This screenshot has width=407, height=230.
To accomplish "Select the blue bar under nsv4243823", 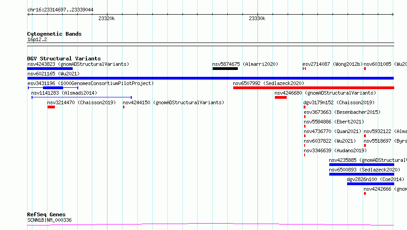I will pyautogui.click(x=50, y=69).
